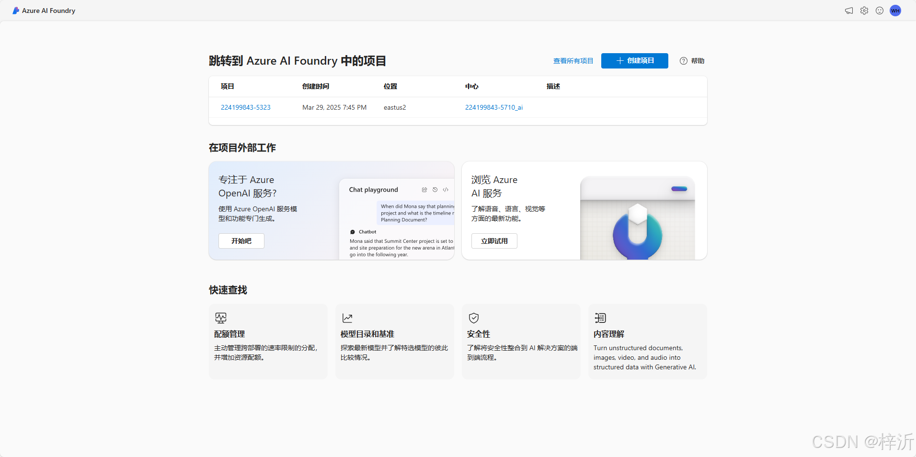Click the Azure AI Foundry logo

click(16, 11)
